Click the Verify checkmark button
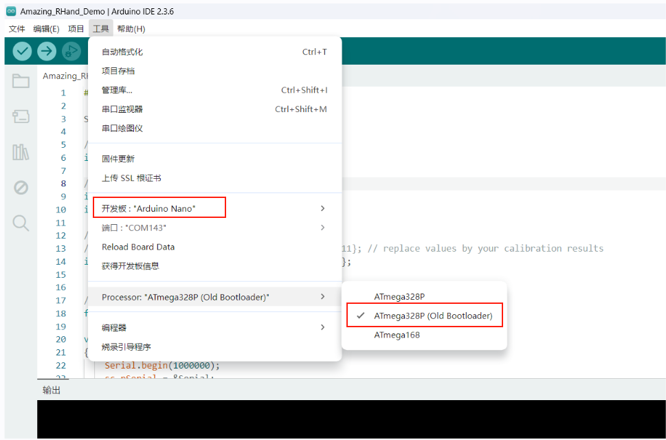666x440 pixels. (x=22, y=52)
